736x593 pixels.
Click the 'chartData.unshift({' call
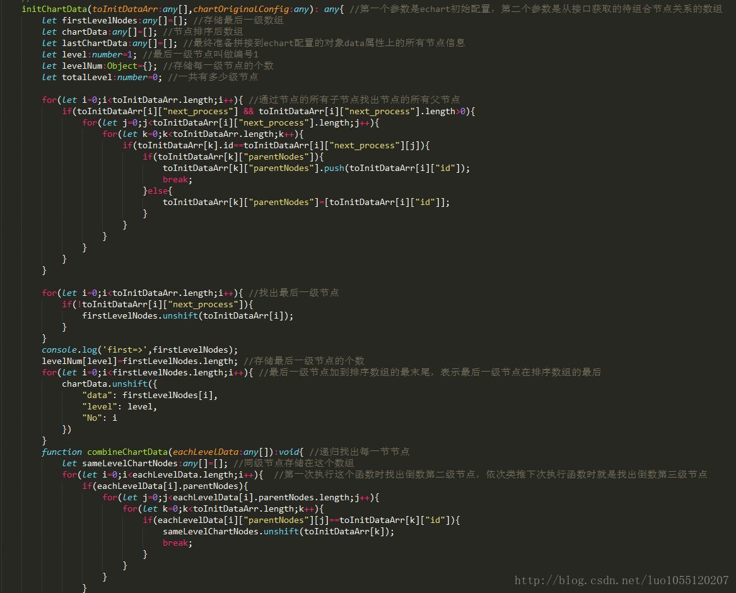(109, 384)
